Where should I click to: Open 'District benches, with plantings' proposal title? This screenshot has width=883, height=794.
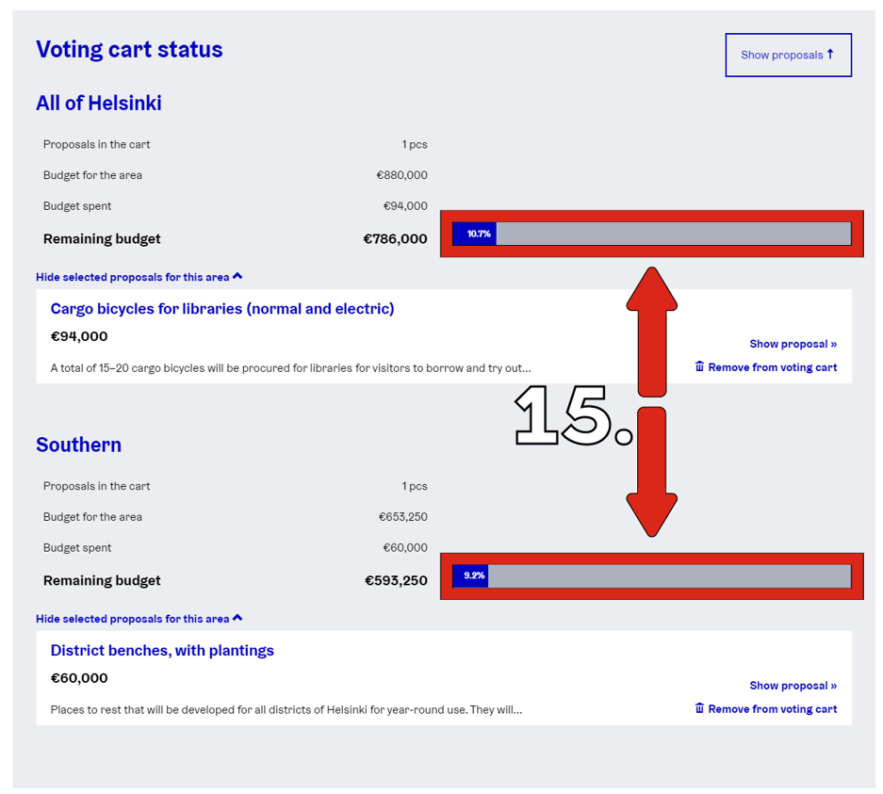click(162, 651)
